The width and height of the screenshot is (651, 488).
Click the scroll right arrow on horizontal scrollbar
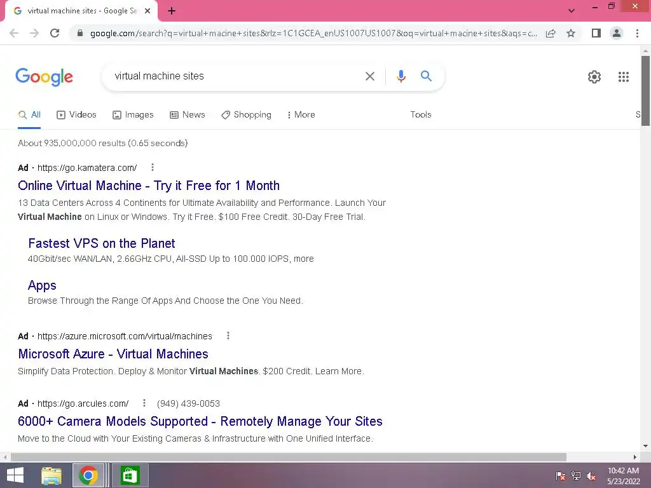click(x=635, y=457)
